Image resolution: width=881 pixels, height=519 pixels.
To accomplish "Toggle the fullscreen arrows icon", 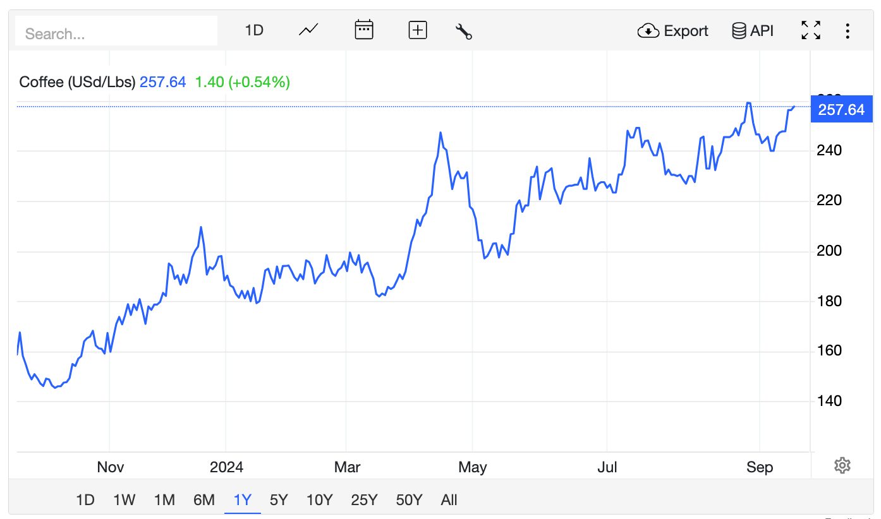I will 811,30.
